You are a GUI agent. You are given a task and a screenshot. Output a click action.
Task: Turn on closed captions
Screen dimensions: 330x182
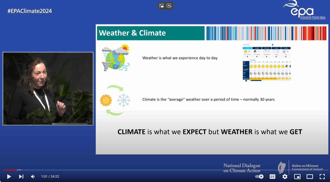coord(272,177)
